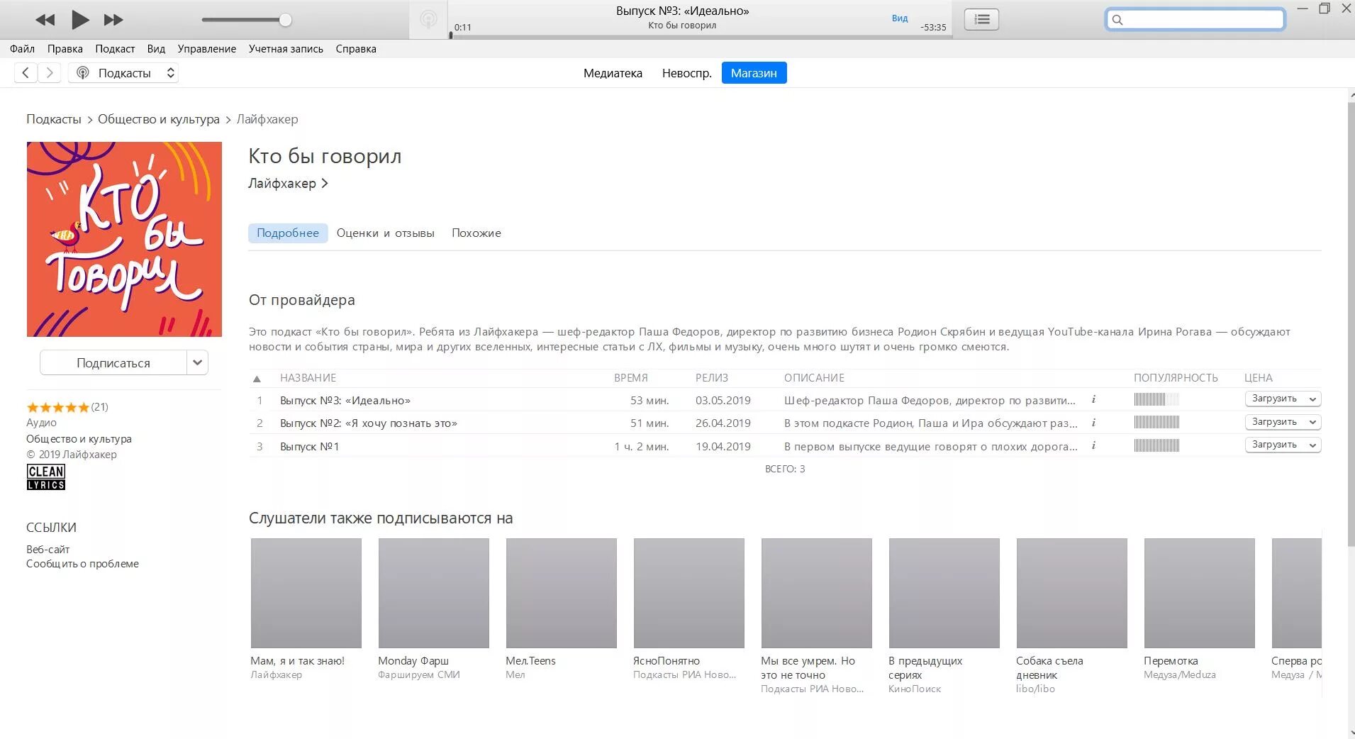Click Загрузить for Выпуск №1
The image size is (1355, 739).
point(1275,445)
